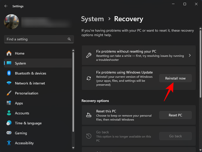The height and width of the screenshot is (152, 202).
Task: Click the Wi-Fi network icon in sidebar
Action: (9, 83)
